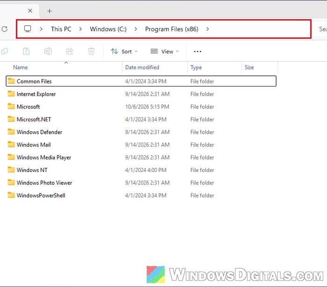
Task: Open the View dropdown
Action: (x=165, y=51)
